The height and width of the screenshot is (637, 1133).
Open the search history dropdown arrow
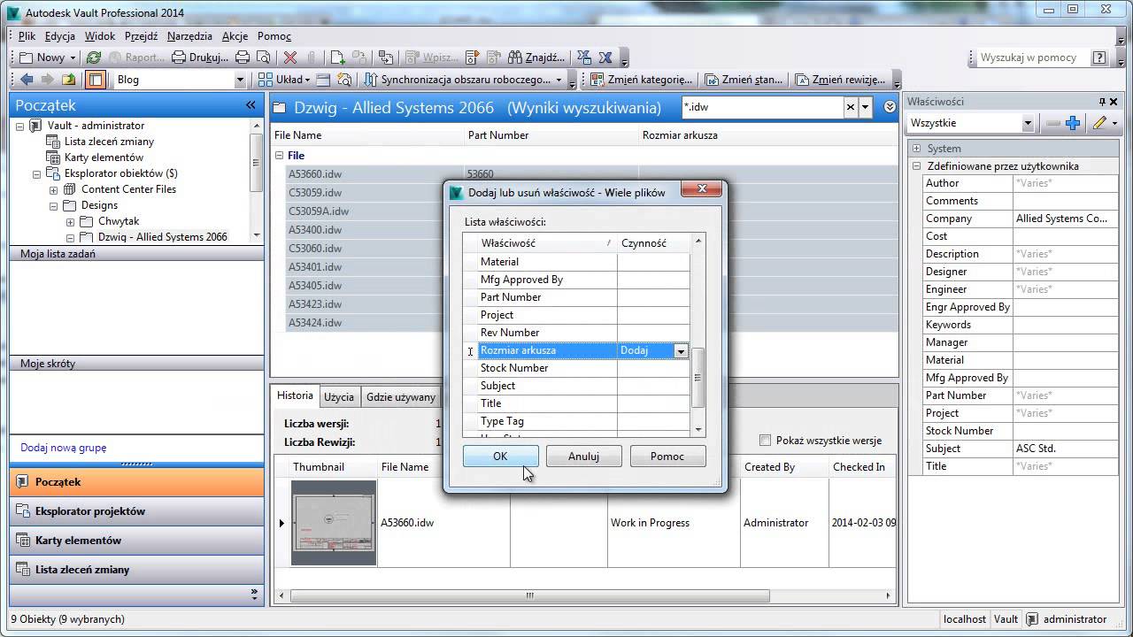(865, 107)
